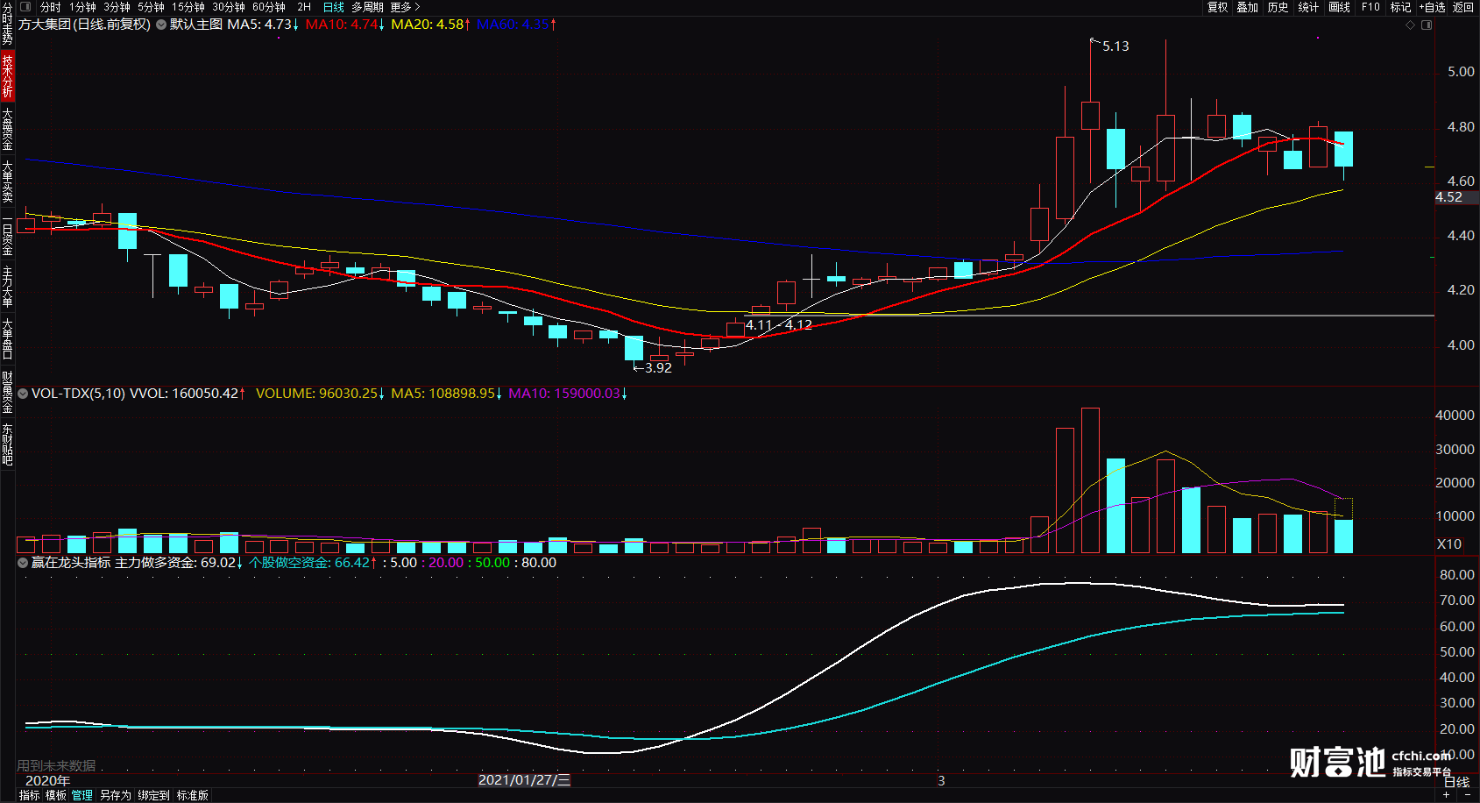Open the 大单买卖 sidebar tab

[x=7, y=181]
